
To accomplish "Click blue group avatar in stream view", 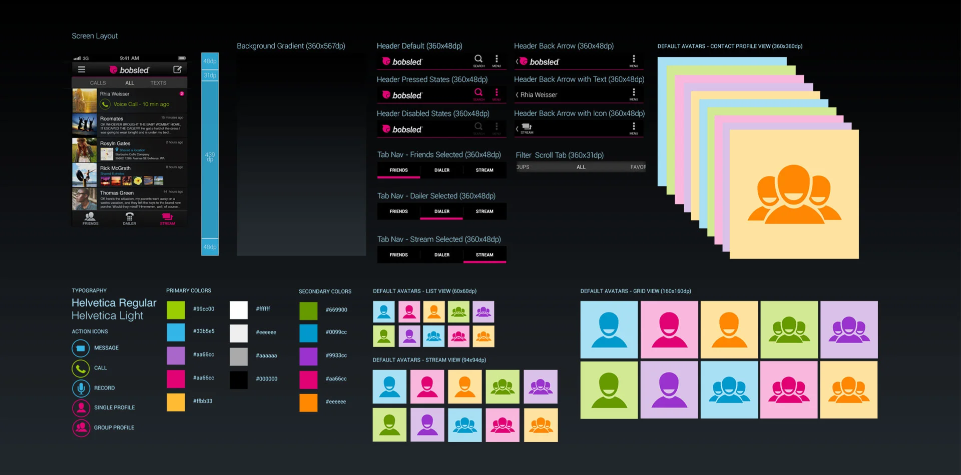I will 465,425.
